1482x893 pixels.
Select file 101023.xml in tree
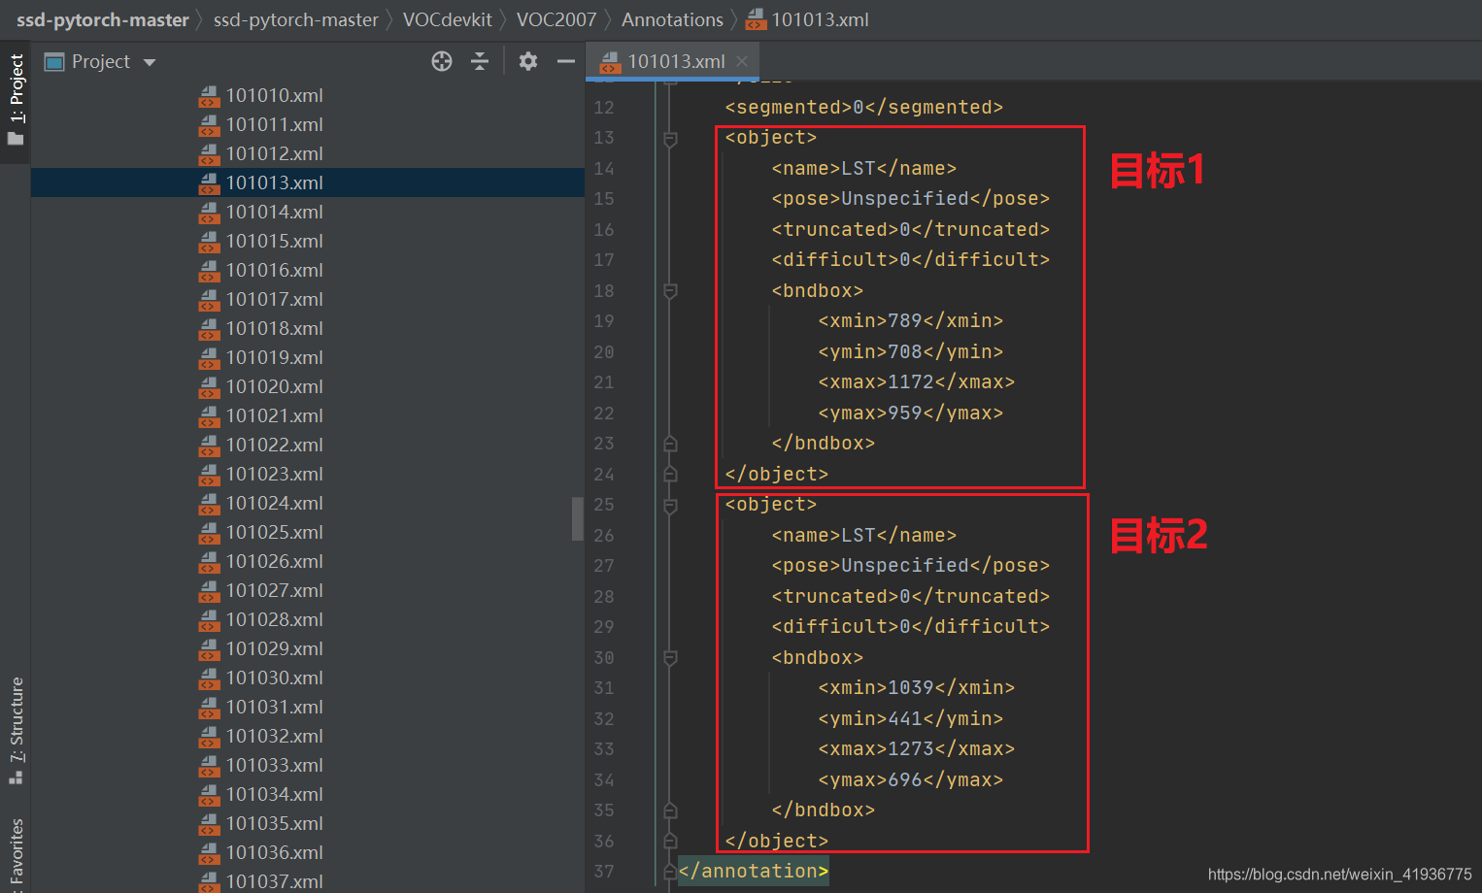point(274,474)
